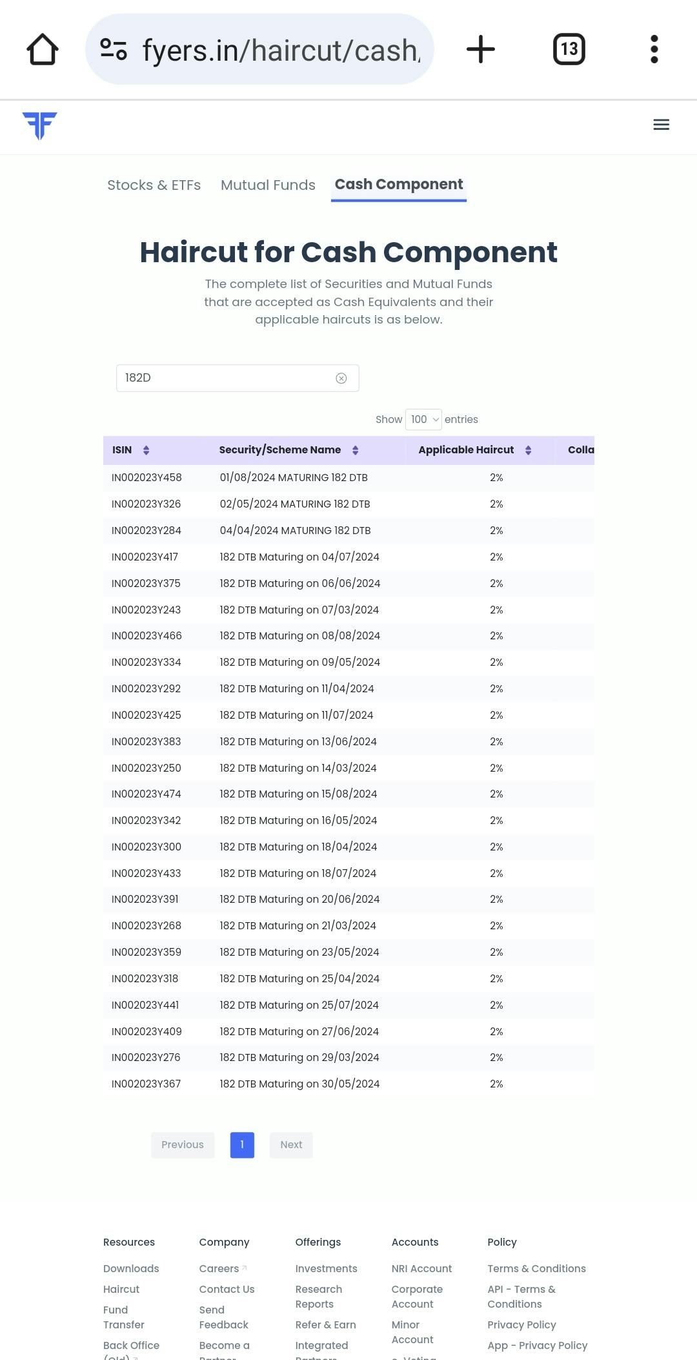Click the Next pagination button
This screenshot has height=1360, width=697.
[291, 1145]
